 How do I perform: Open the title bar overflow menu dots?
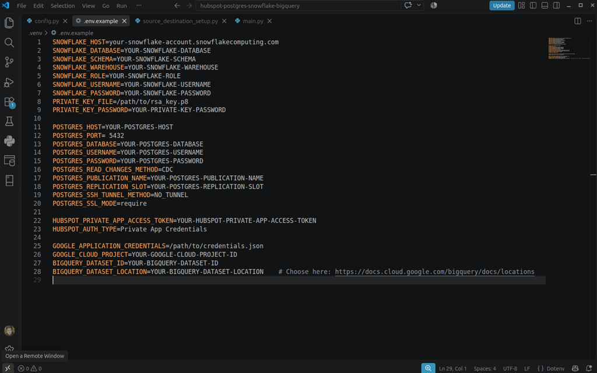tap(139, 5)
